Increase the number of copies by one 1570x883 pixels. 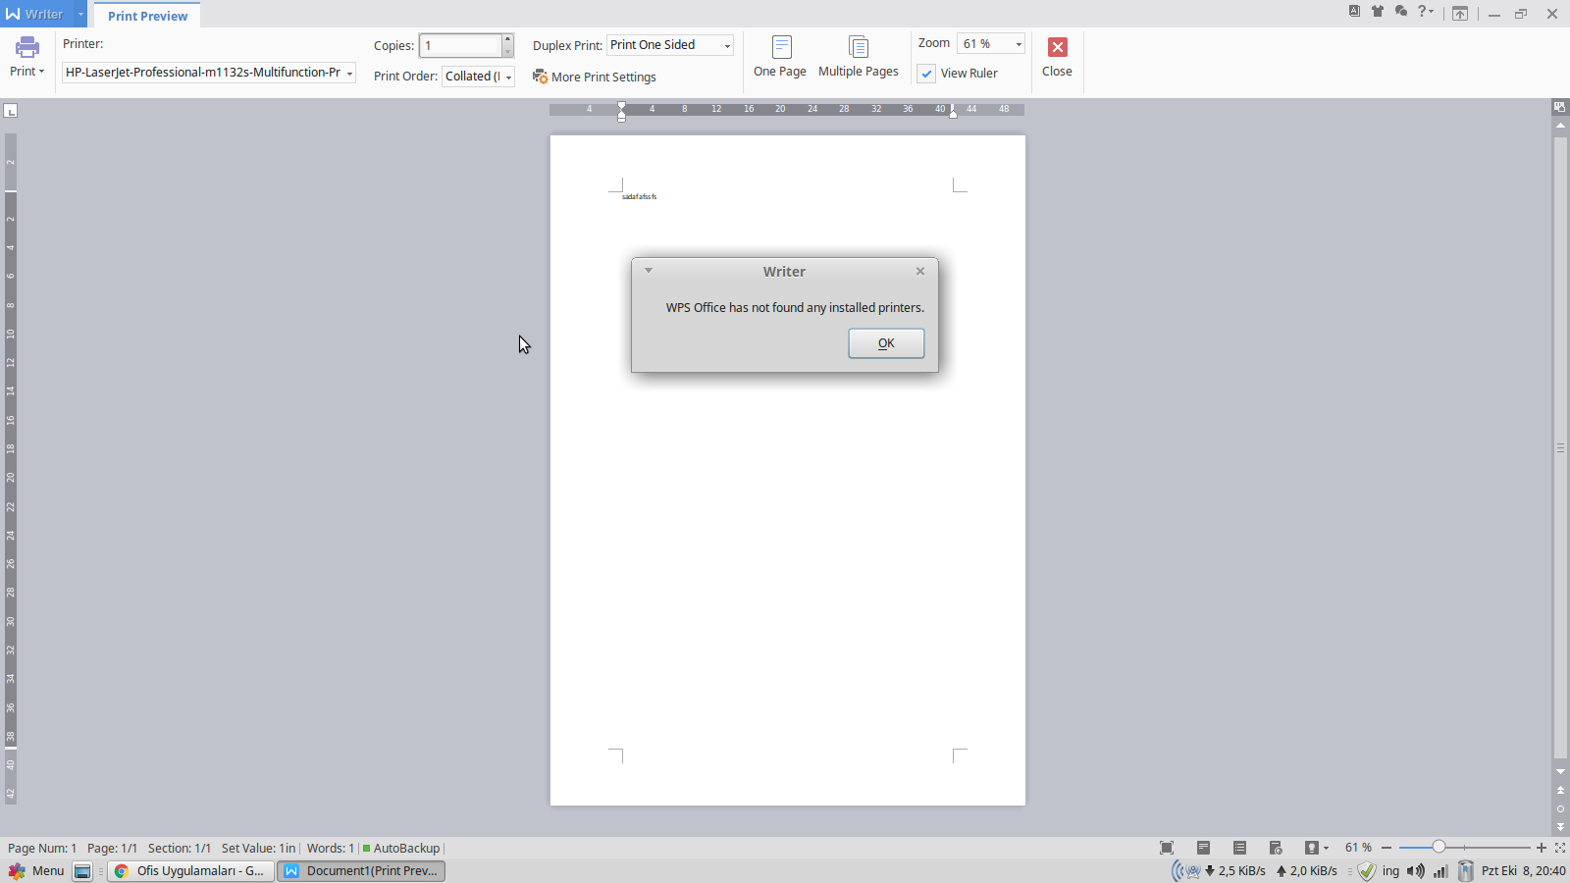508,40
